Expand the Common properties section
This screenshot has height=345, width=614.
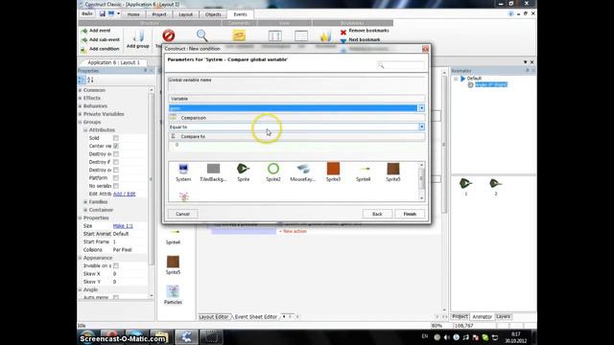coord(81,90)
